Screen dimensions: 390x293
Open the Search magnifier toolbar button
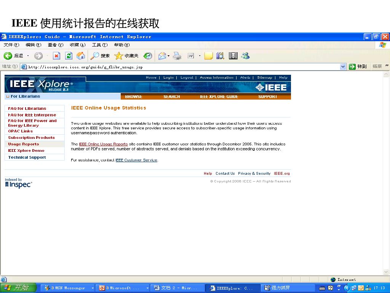[100, 56]
